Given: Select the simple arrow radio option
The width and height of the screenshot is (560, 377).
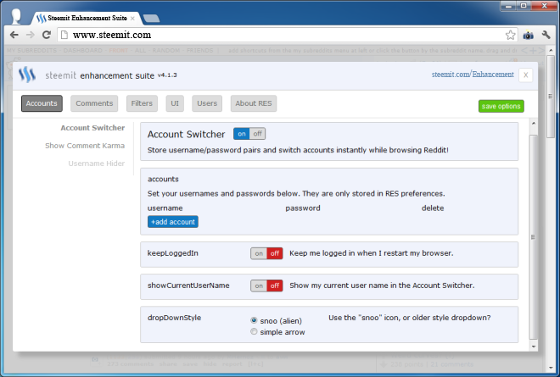Looking at the screenshot, I should click(254, 331).
